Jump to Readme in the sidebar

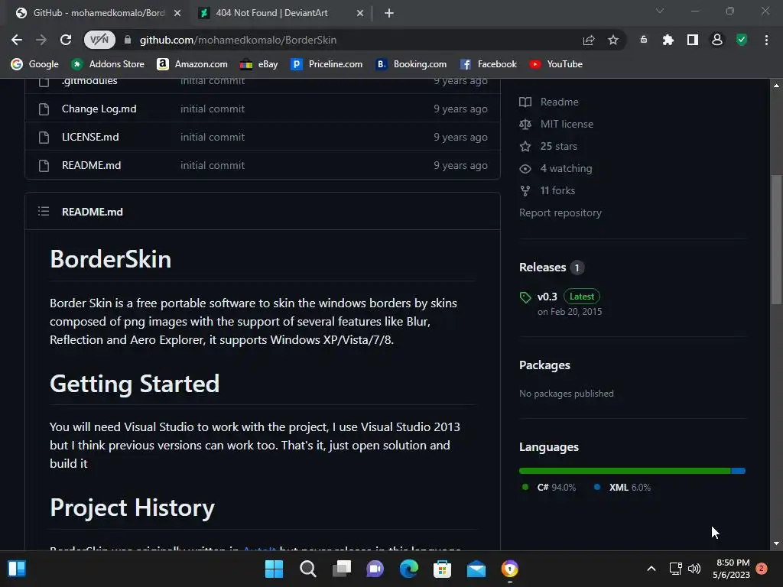[549, 102]
